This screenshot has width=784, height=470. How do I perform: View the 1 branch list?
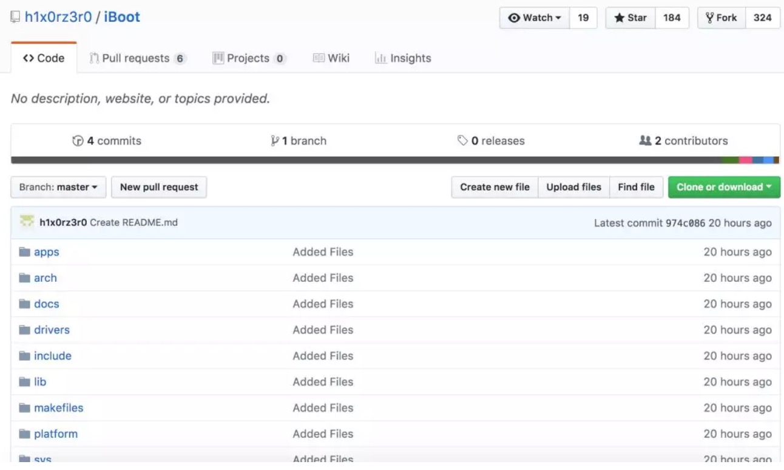(x=299, y=141)
